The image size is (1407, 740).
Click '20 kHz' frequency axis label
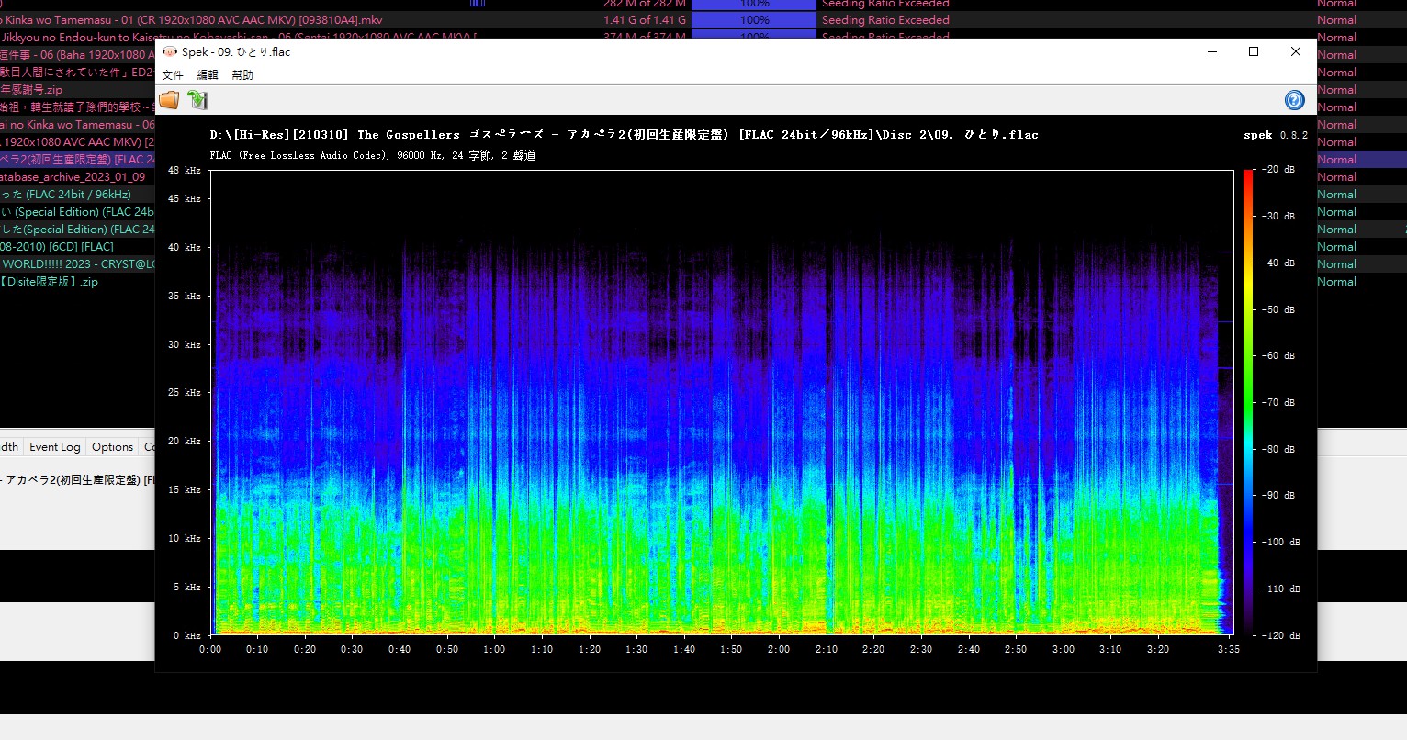tap(185, 442)
